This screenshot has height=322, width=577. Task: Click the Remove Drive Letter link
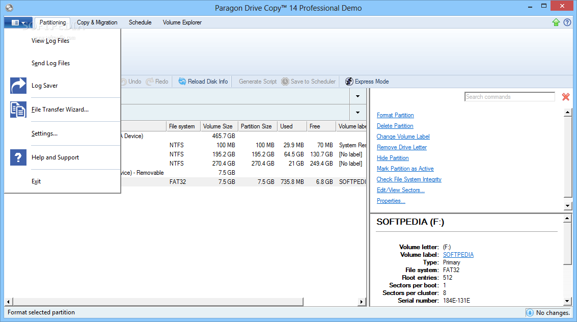click(402, 147)
